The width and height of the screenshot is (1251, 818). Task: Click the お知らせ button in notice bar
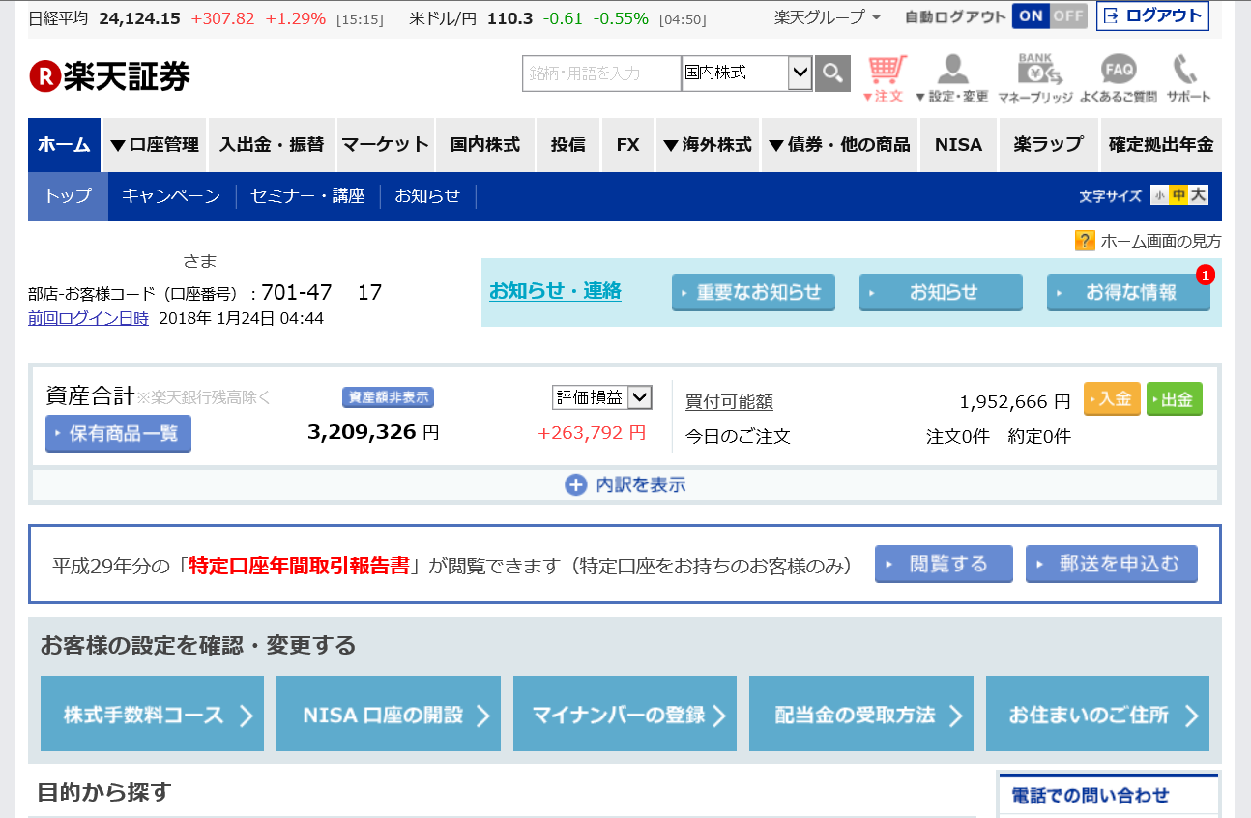click(x=941, y=292)
